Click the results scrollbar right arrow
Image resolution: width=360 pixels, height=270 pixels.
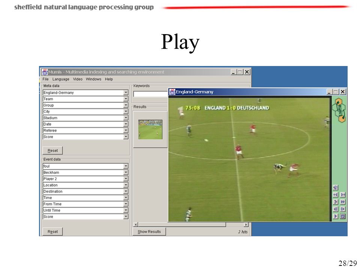246,225
